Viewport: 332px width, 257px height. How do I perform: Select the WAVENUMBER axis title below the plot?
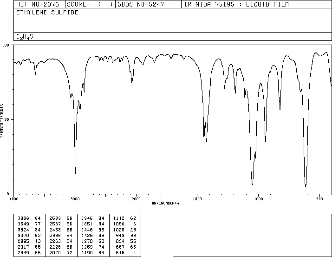[x=166, y=203]
